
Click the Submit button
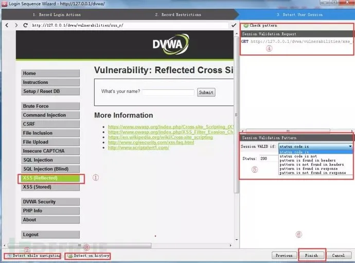[206, 92]
